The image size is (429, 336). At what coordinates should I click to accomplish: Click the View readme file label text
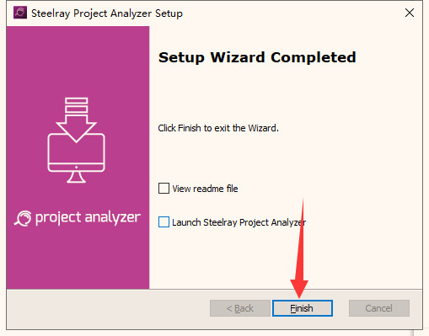click(205, 189)
